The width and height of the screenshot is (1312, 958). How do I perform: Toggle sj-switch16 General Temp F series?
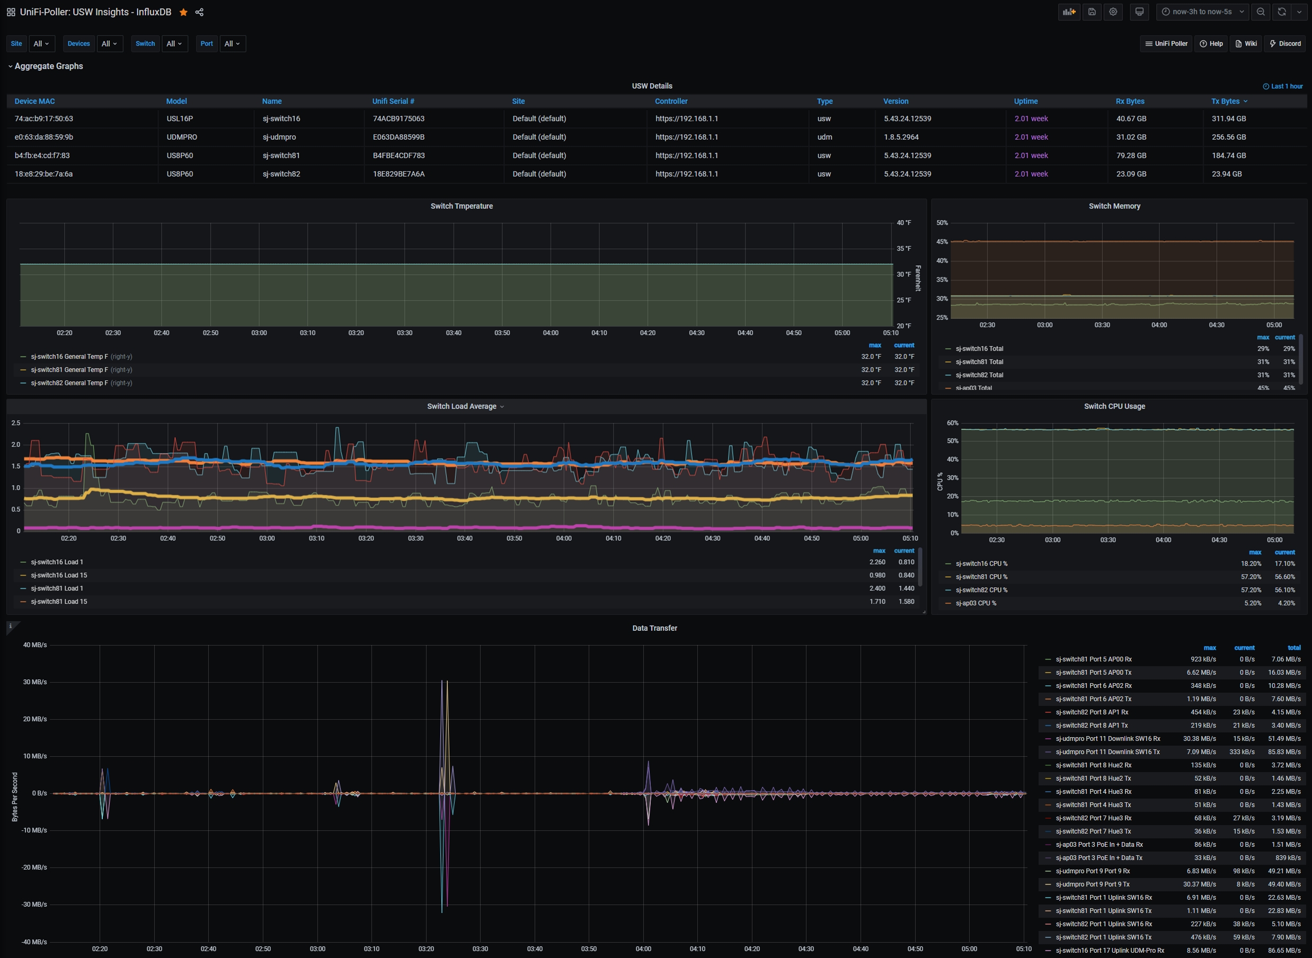[x=69, y=356]
